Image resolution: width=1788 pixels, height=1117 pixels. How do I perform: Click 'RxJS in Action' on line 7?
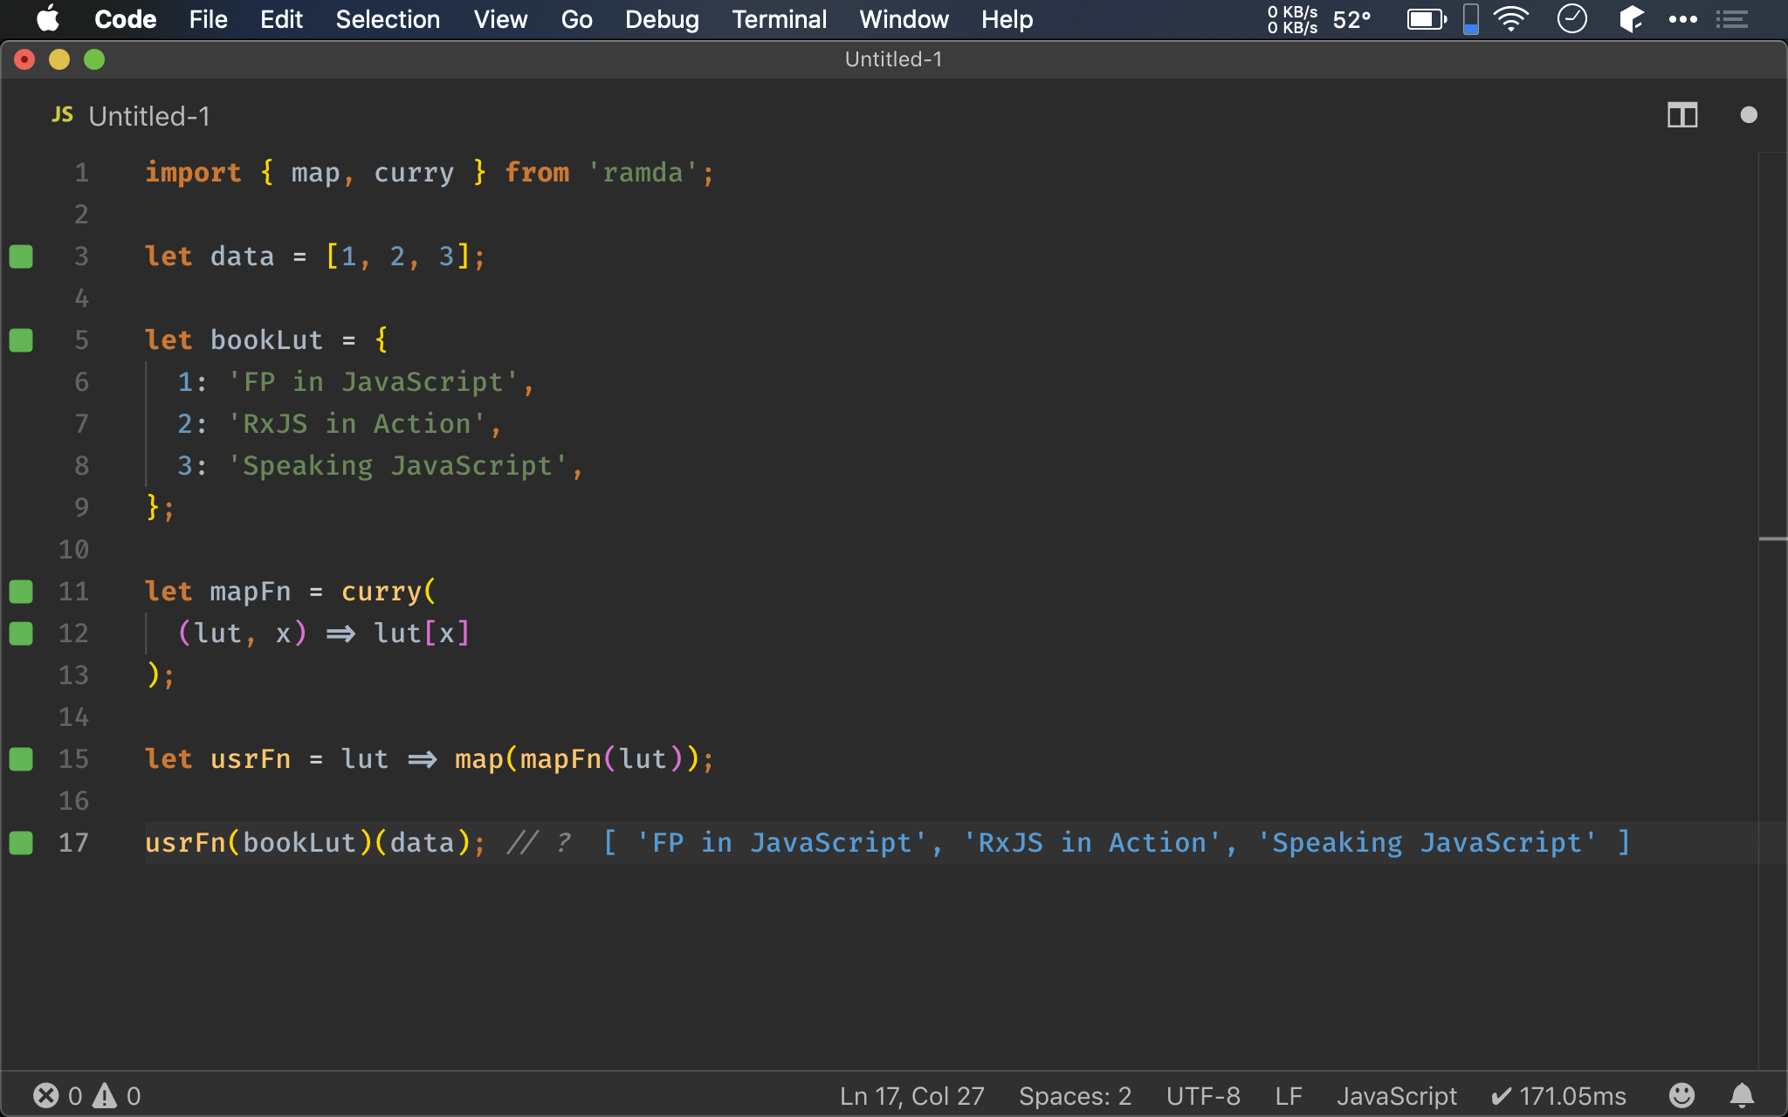tap(356, 424)
